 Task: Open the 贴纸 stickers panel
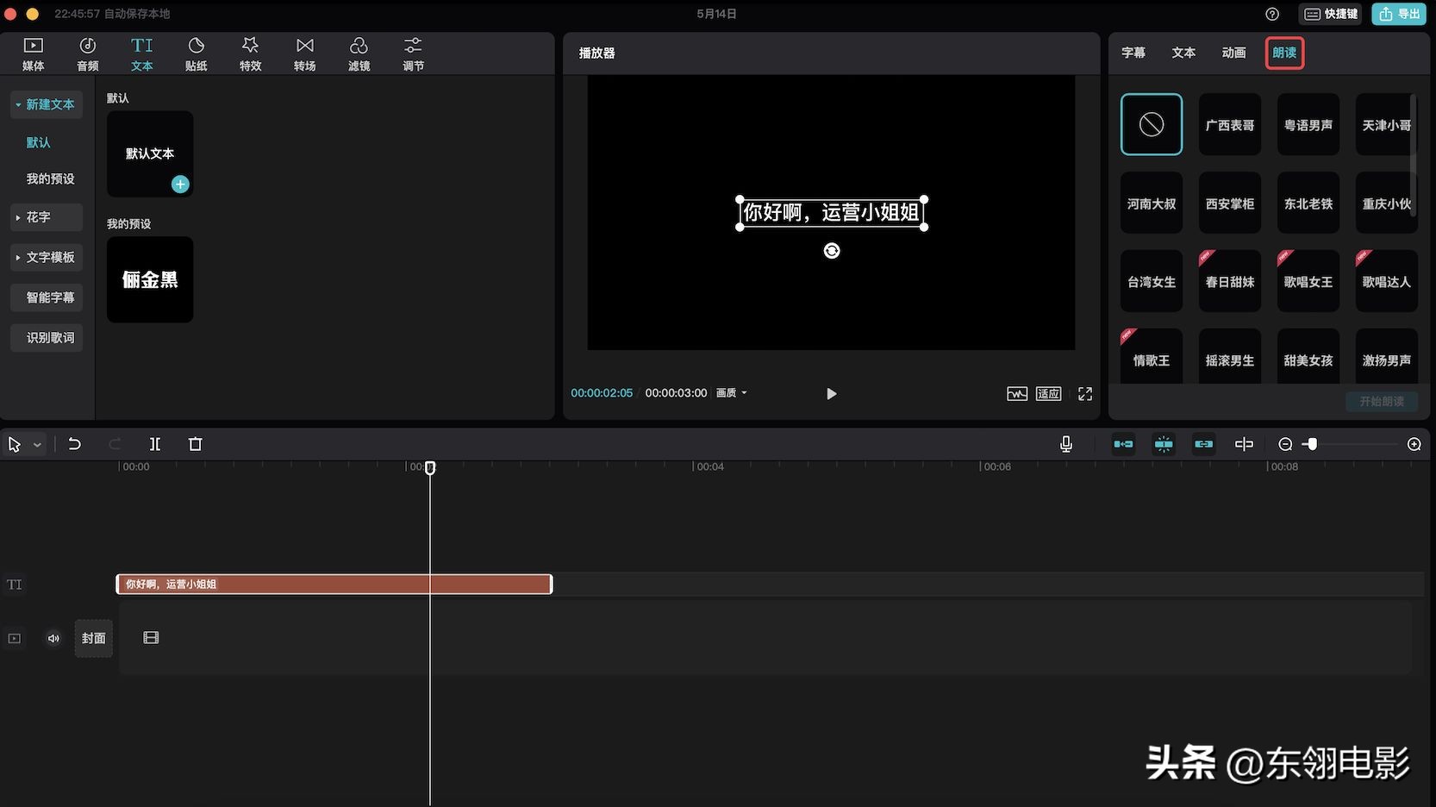(x=196, y=53)
